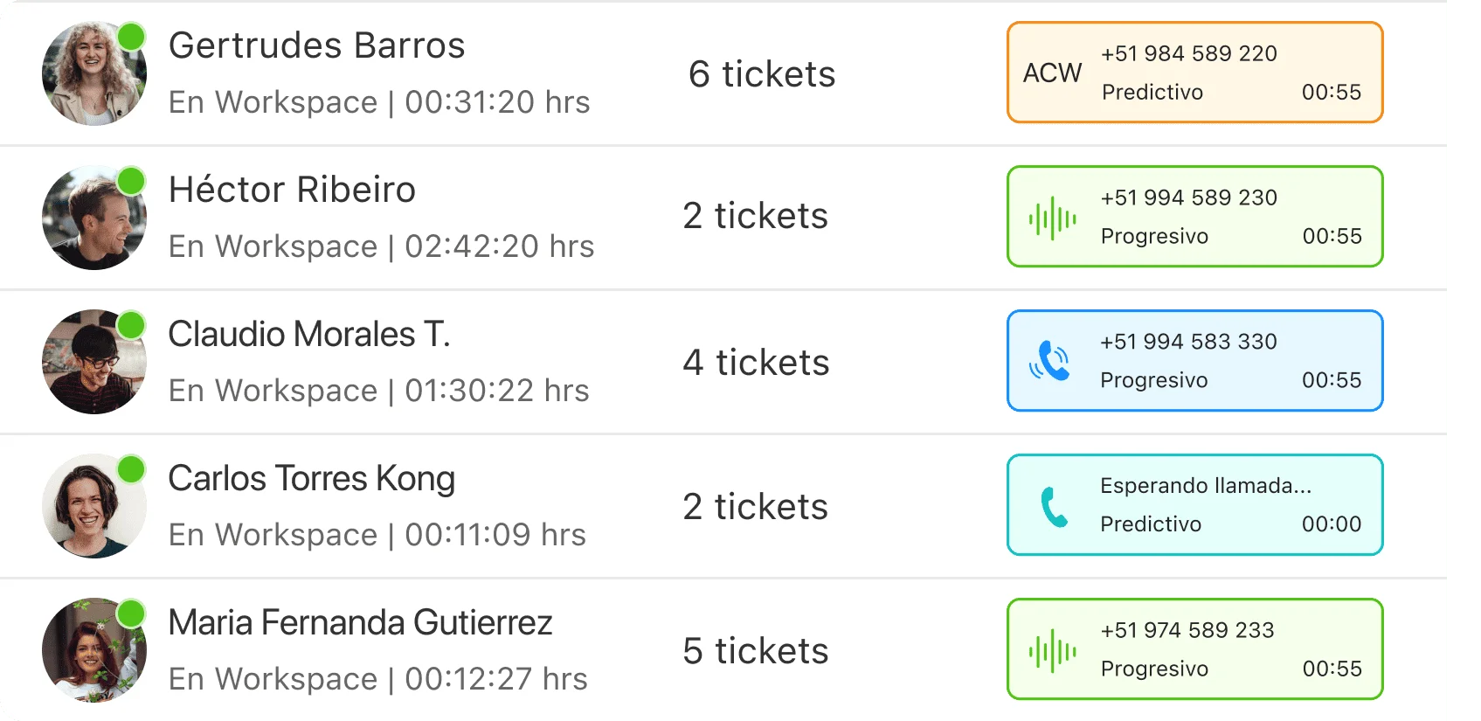1481x721 pixels.
Task: Click Claudio Morales's green online status dot
Action: click(131, 325)
